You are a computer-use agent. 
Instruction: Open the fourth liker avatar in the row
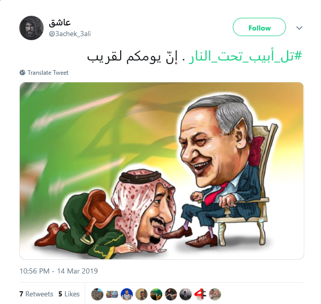coord(141,294)
